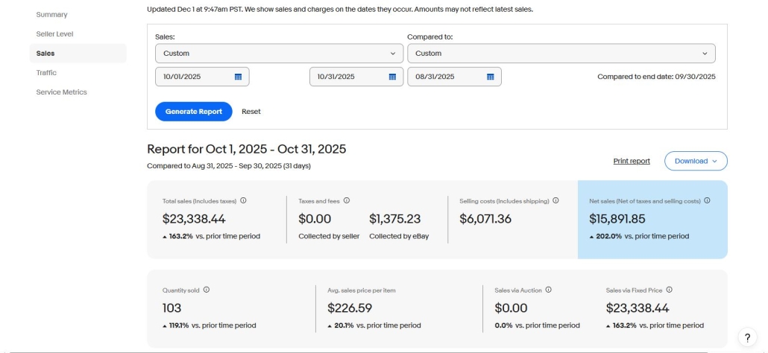Open calendar picker for 08/31/2025 comparison date
Image resolution: width=768 pixels, height=353 pixels.
click(x=491, y=77)
